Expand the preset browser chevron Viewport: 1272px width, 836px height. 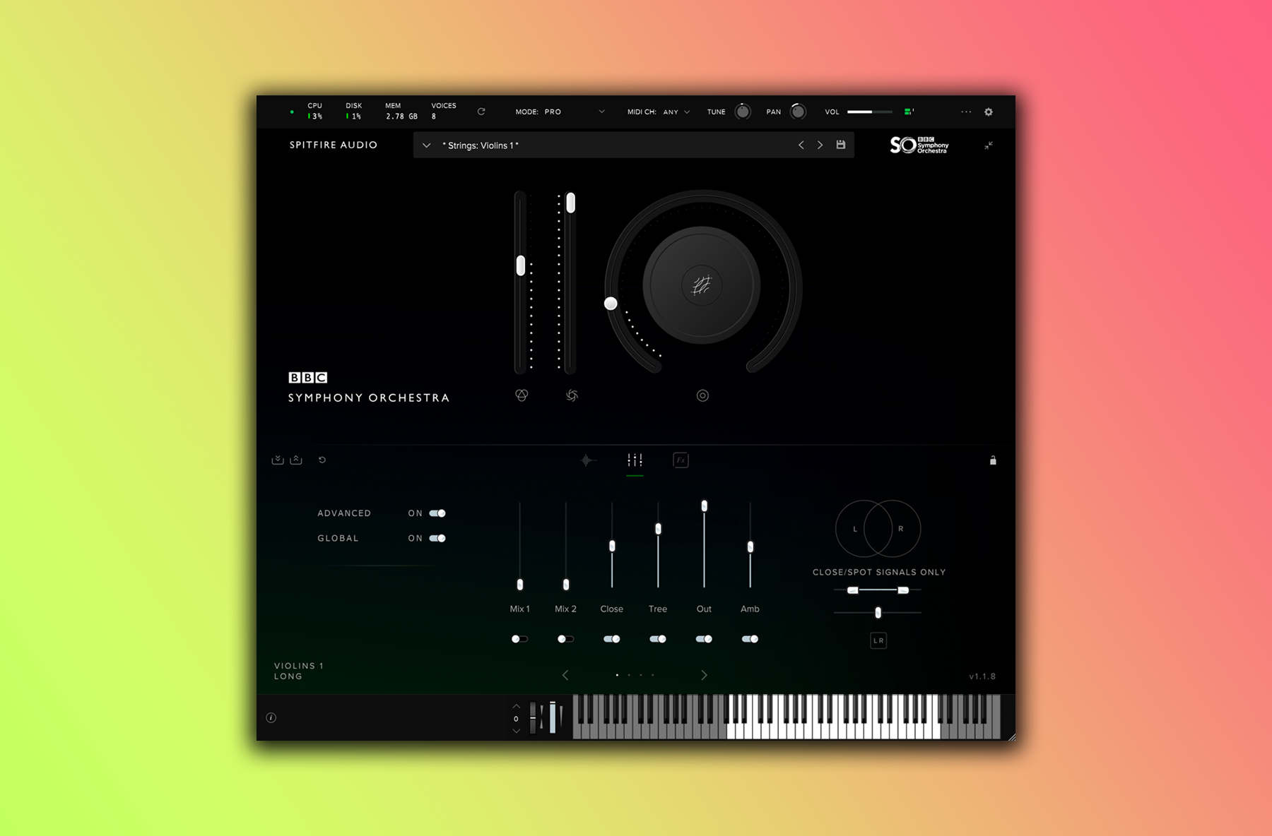(x=426, y=145)
